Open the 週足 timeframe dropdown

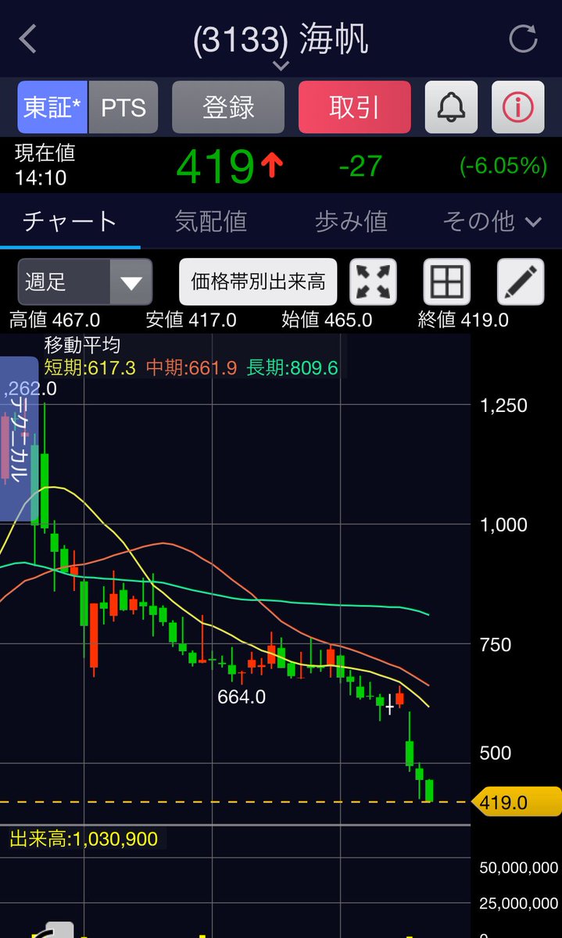pos(84,281)
